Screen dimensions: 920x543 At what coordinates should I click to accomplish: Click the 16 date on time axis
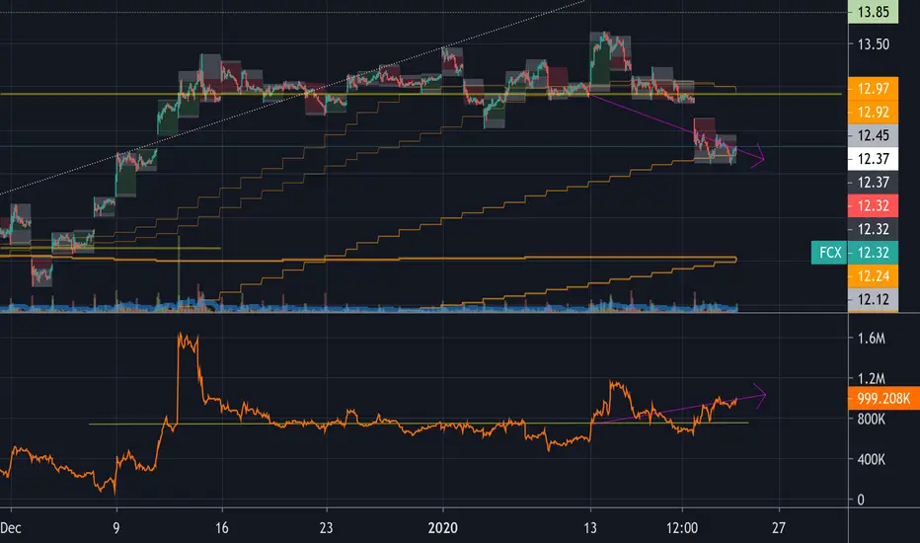pyautogui.click(x=221, y=528)
